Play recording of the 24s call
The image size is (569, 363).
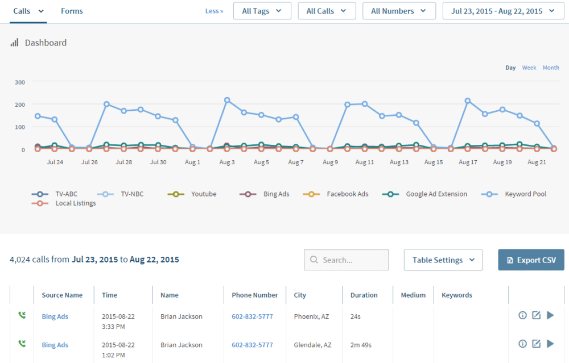550,315
